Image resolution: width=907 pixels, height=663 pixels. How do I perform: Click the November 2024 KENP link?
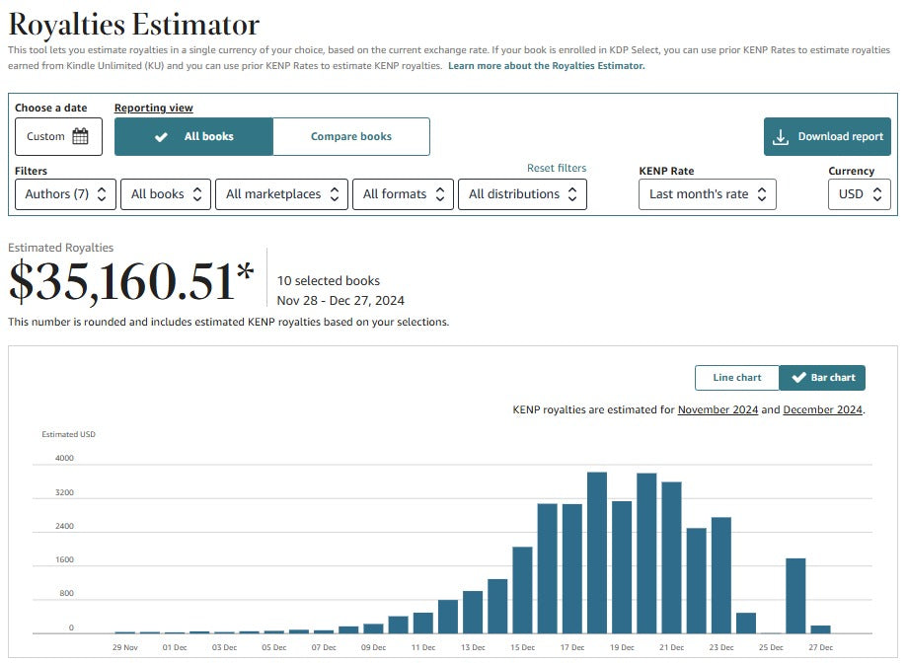[718, 409]
